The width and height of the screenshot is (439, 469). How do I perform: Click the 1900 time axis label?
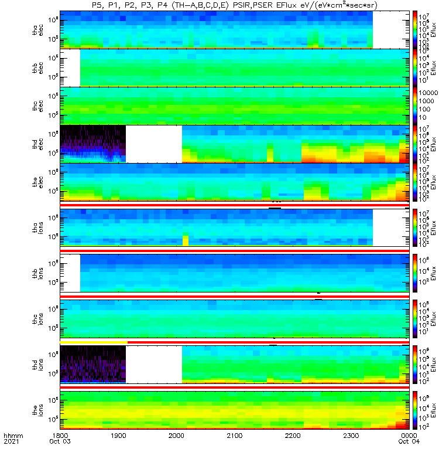(118, 436)
